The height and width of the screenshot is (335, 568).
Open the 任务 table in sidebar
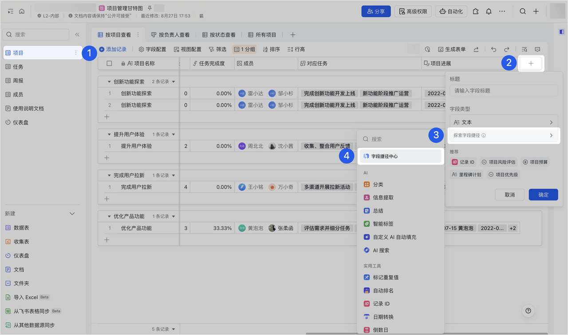click(x=18, y=67)
